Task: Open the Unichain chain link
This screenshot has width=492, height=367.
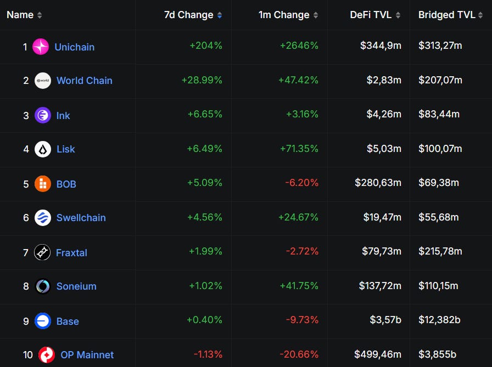Action: [x=75, y=47]
